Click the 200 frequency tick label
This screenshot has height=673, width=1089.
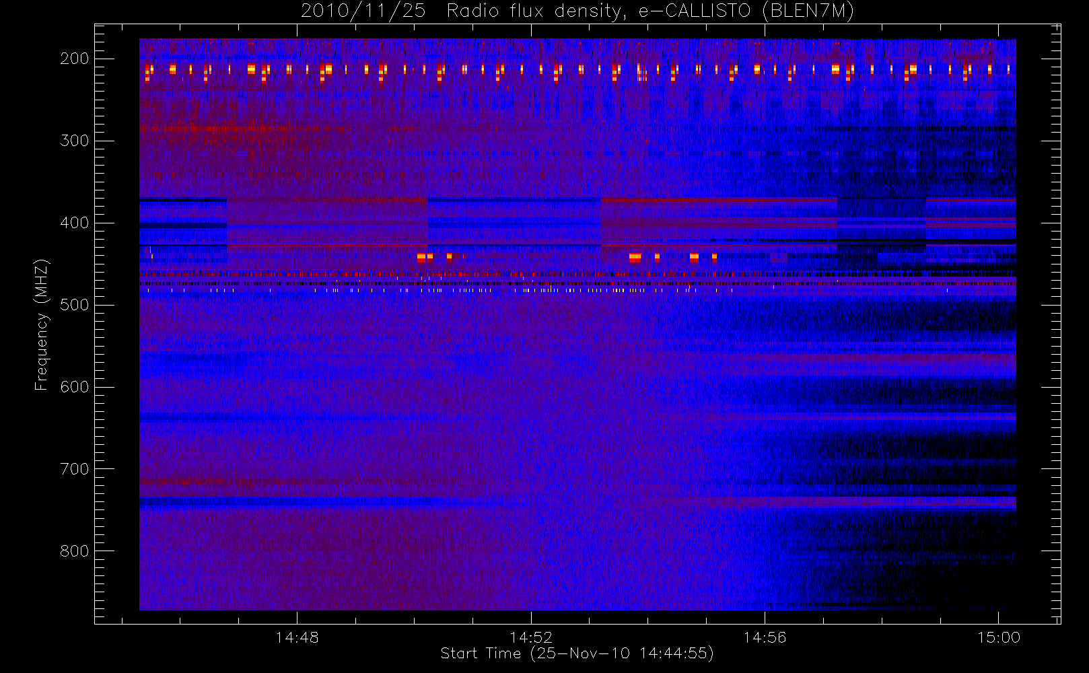click(x=74, y=59)
